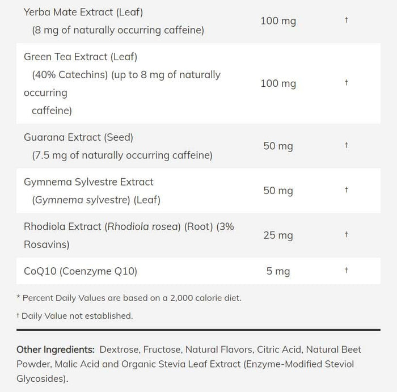Click the 100 mg amount for Green Tea
Image resolution: width=397 pixels, height=392 pixels.
(278, 83)
